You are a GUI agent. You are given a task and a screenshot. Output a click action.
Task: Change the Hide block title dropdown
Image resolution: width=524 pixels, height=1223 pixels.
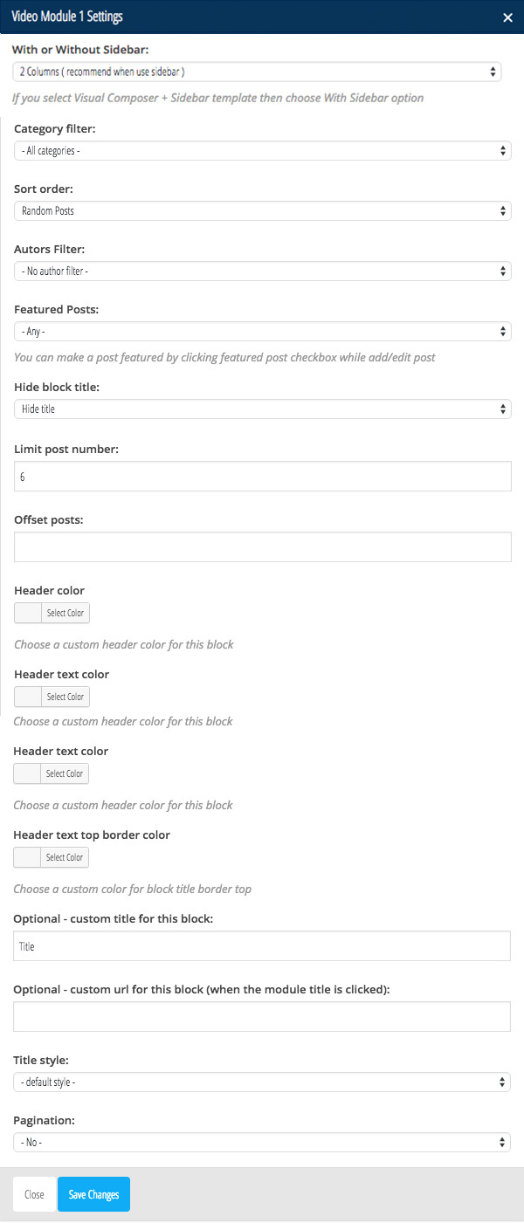tap(263, 409)
